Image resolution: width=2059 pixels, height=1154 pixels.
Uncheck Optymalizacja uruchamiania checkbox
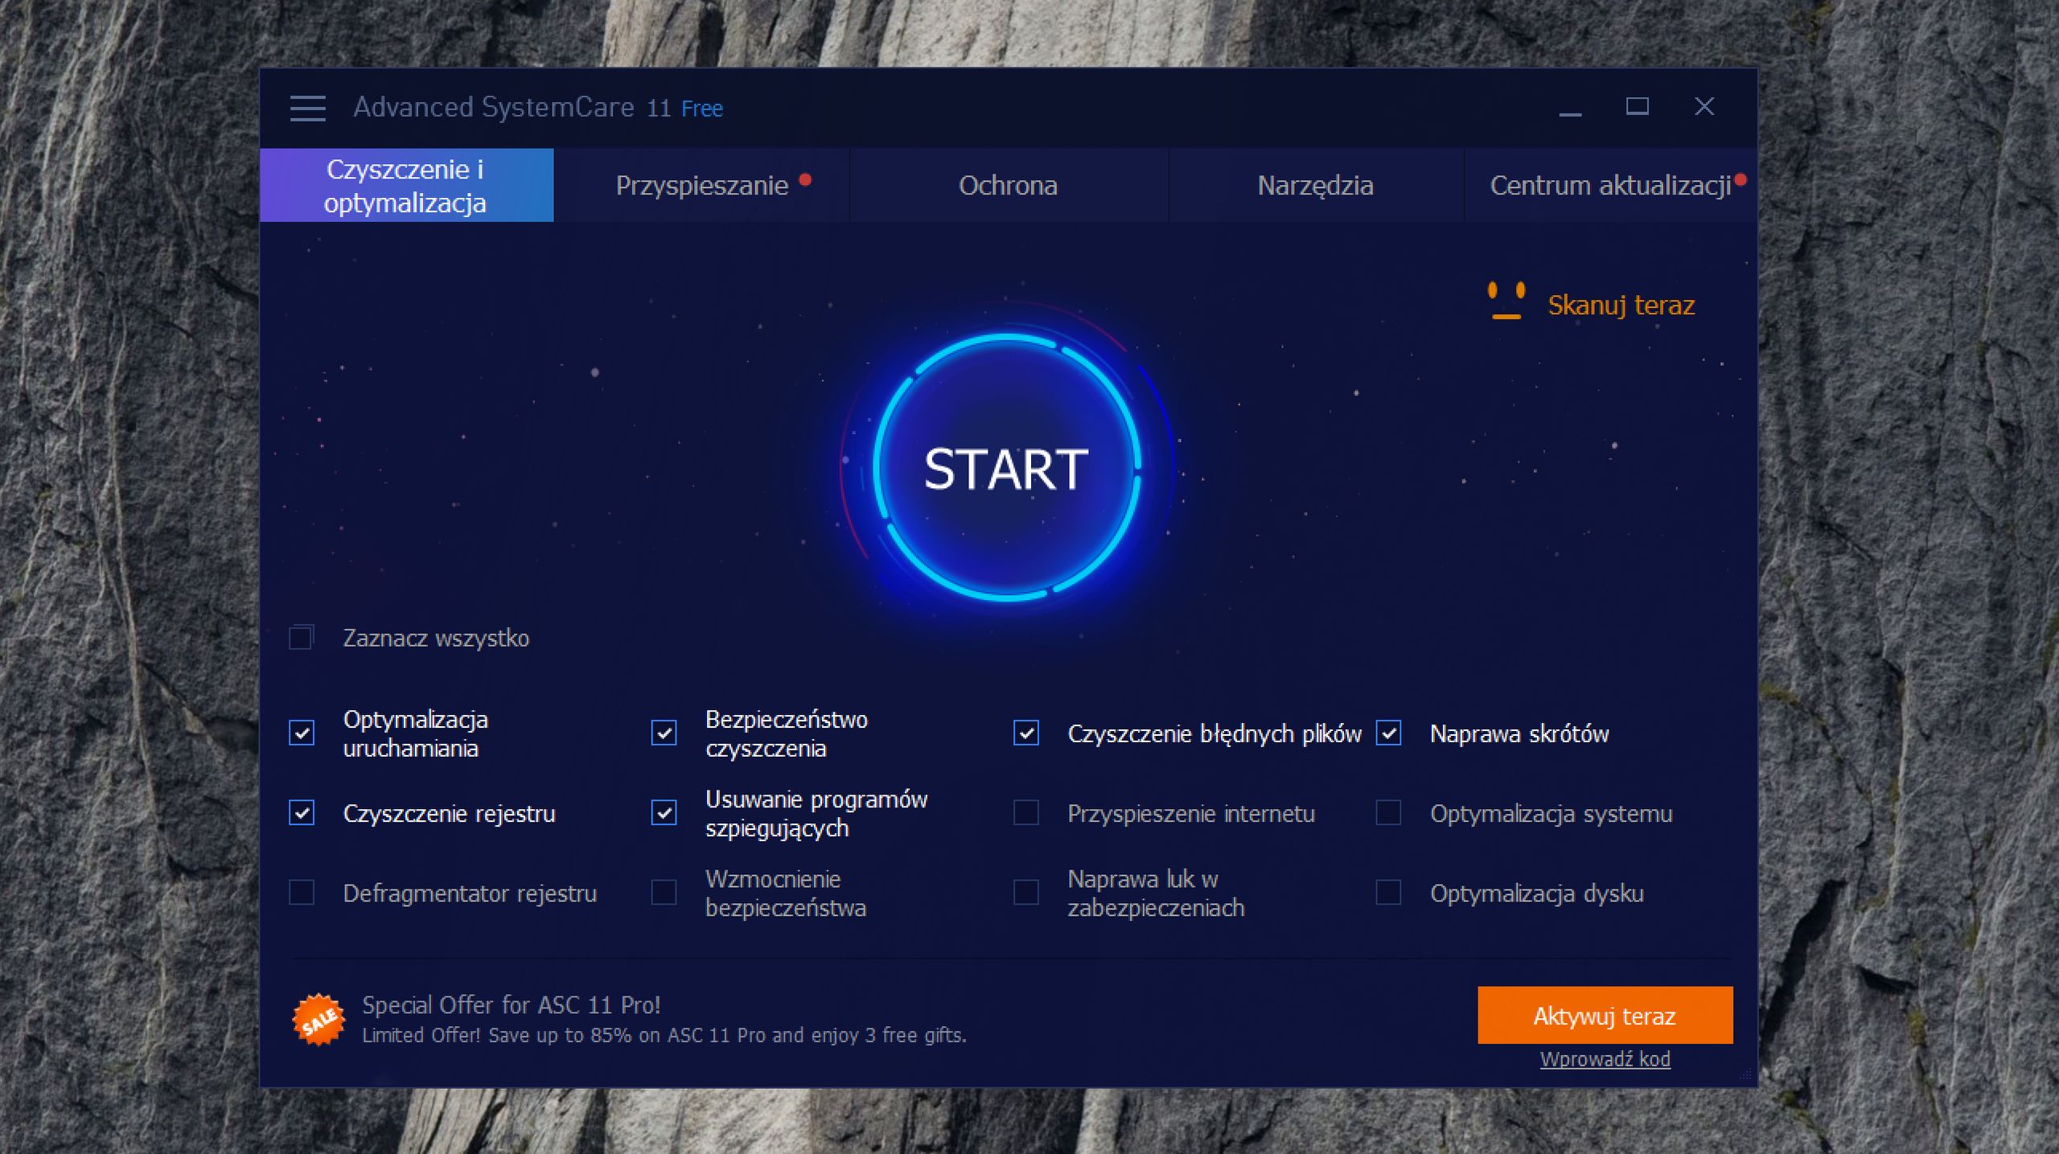pyautogui.click(x=302, y=733)
